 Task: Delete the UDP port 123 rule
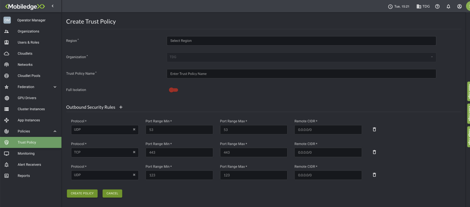tap(374, 175)
